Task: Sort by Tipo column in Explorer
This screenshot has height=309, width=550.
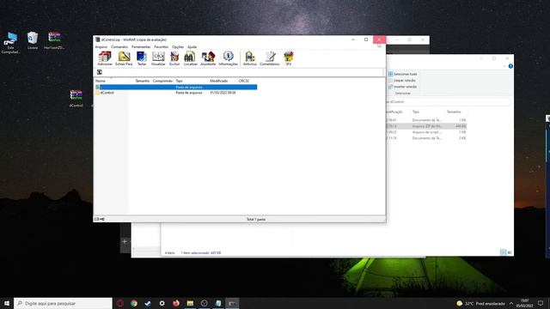Action: tap(416, 112)
